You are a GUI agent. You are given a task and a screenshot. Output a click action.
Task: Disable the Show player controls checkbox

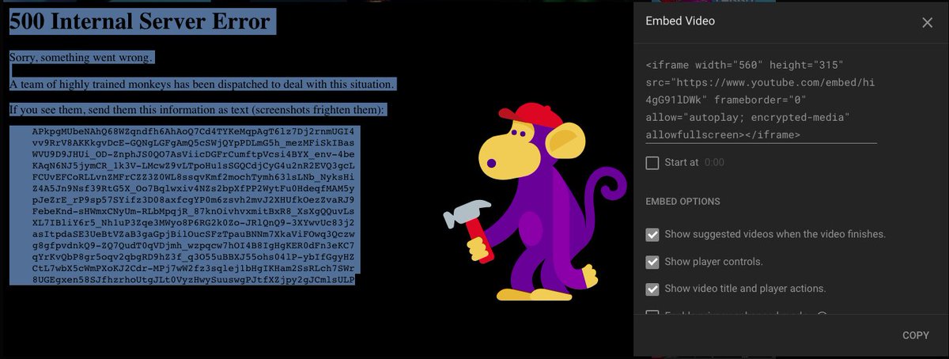coord(652,262)
